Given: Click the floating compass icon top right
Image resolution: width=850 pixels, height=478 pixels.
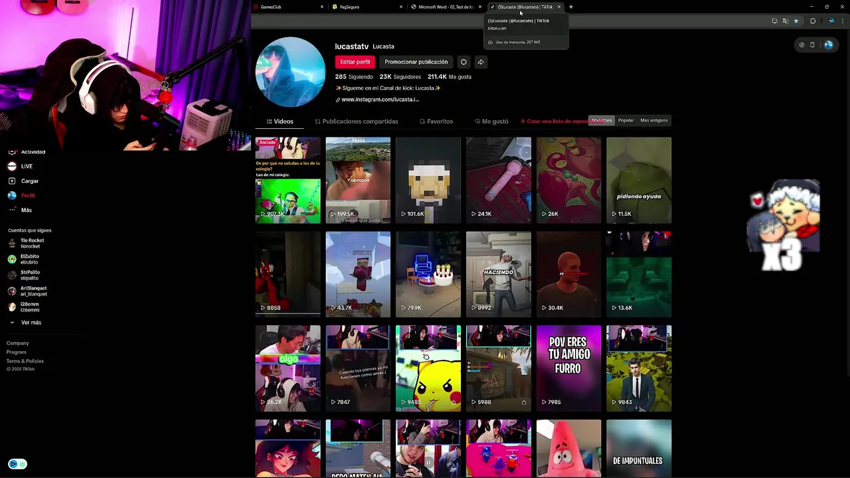Looking at the screenshot, I should click(802, 45).
